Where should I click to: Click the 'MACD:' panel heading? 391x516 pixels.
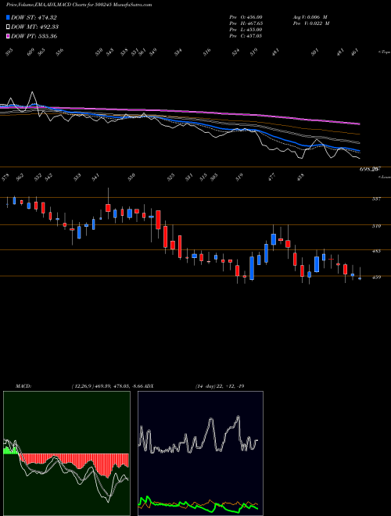23,386
